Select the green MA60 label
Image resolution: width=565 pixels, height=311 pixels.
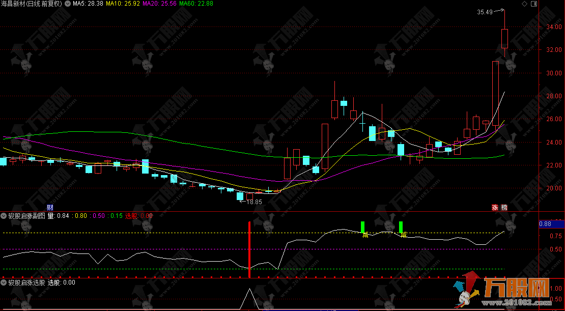pyautogui.click(x=196, y=4)
